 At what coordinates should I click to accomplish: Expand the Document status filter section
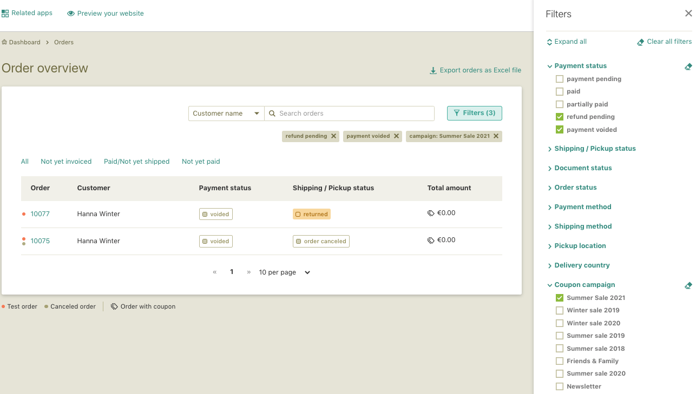[579, 168]
